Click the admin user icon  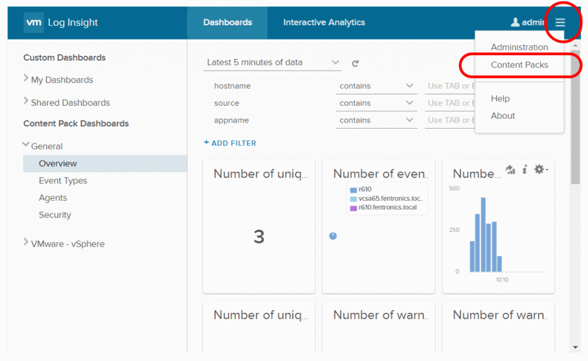tap(515, 22)
